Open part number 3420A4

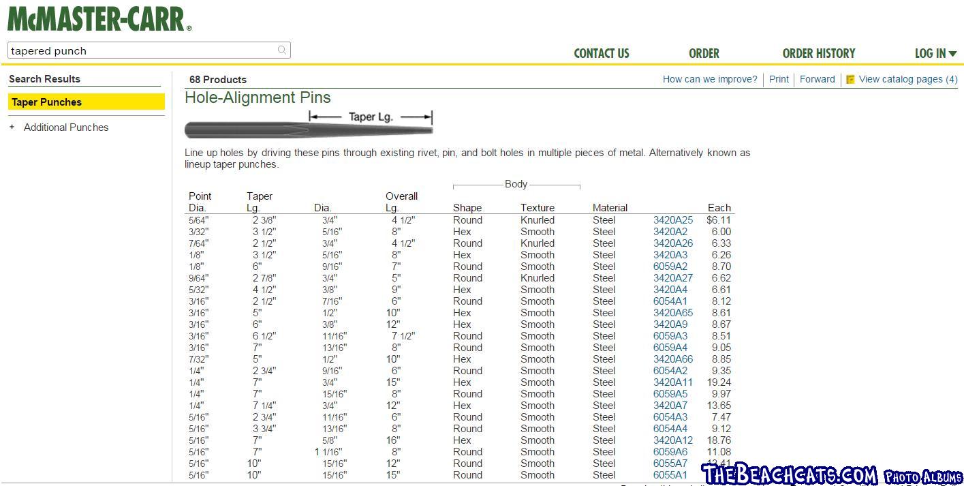tap(670, 290)
